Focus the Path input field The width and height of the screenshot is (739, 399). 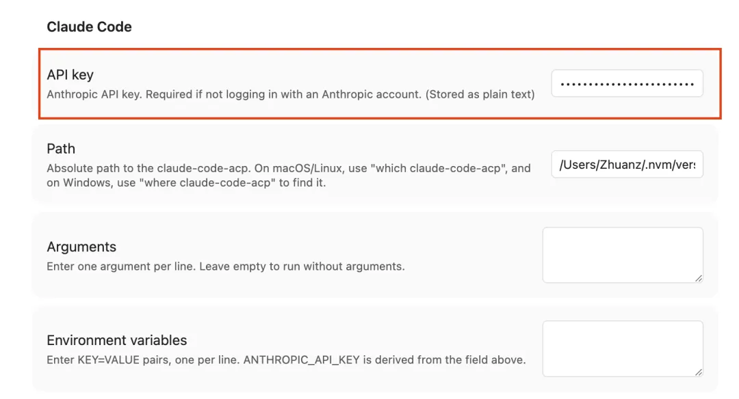pos(627,165)
